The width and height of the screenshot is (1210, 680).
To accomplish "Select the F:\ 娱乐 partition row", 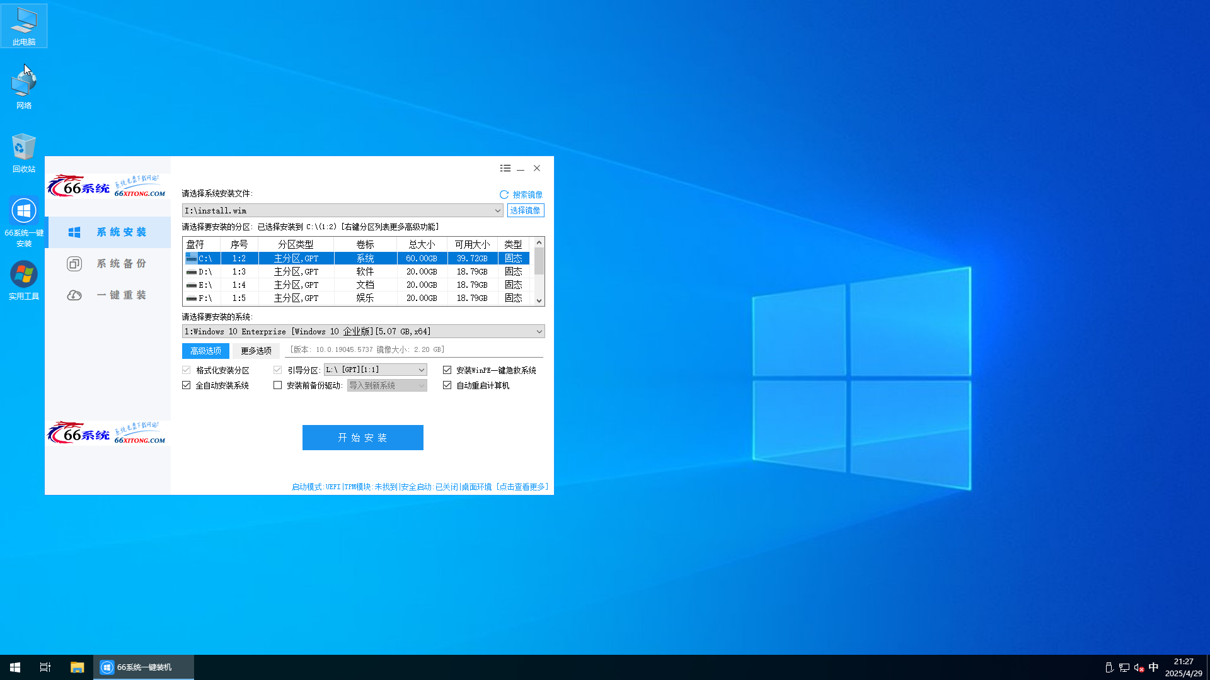I will pyautogui.click(x=356, y=298).
